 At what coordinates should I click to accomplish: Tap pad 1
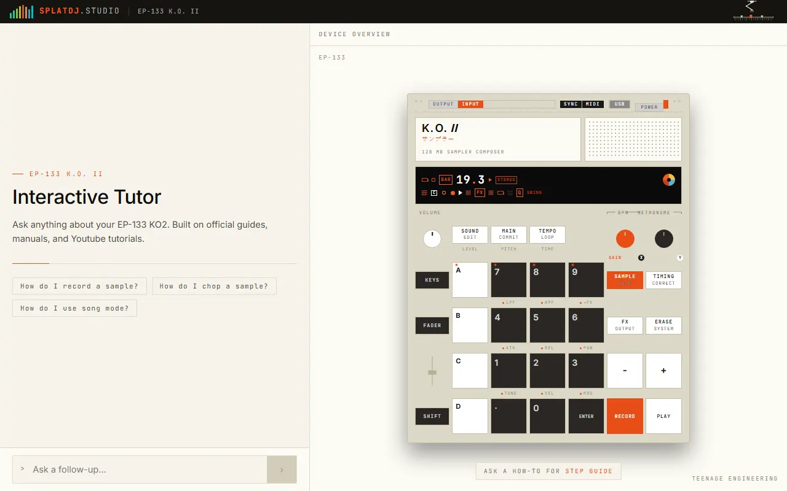click(x=509, y=371)
